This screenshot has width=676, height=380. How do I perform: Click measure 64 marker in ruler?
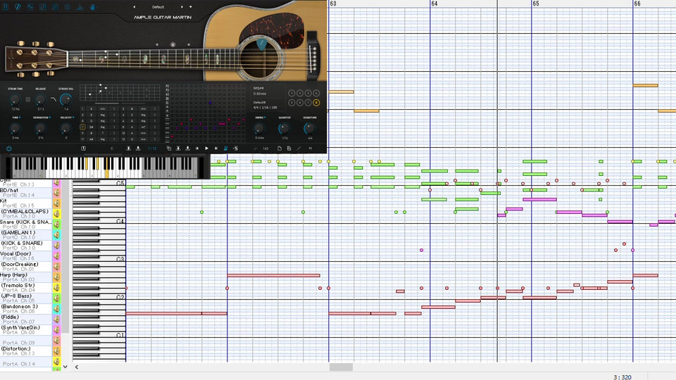pos(434,4)
